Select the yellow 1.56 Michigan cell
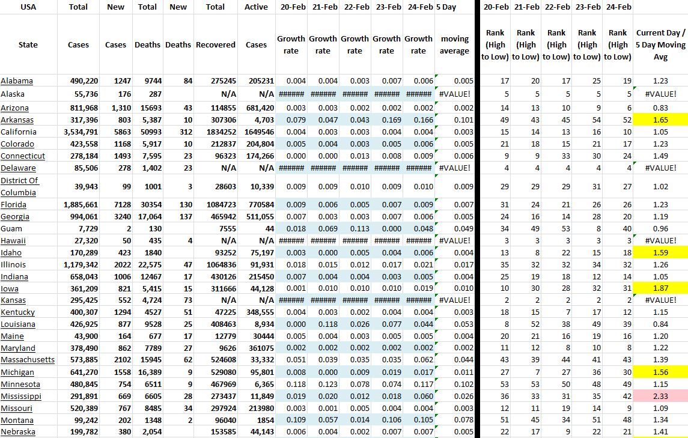 [660, 373]
